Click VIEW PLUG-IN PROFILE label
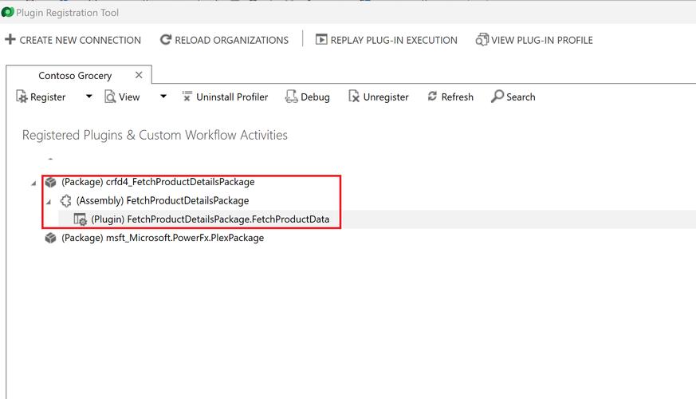Image resolution: width=696 pixels, height=399 pixels. 542,40
